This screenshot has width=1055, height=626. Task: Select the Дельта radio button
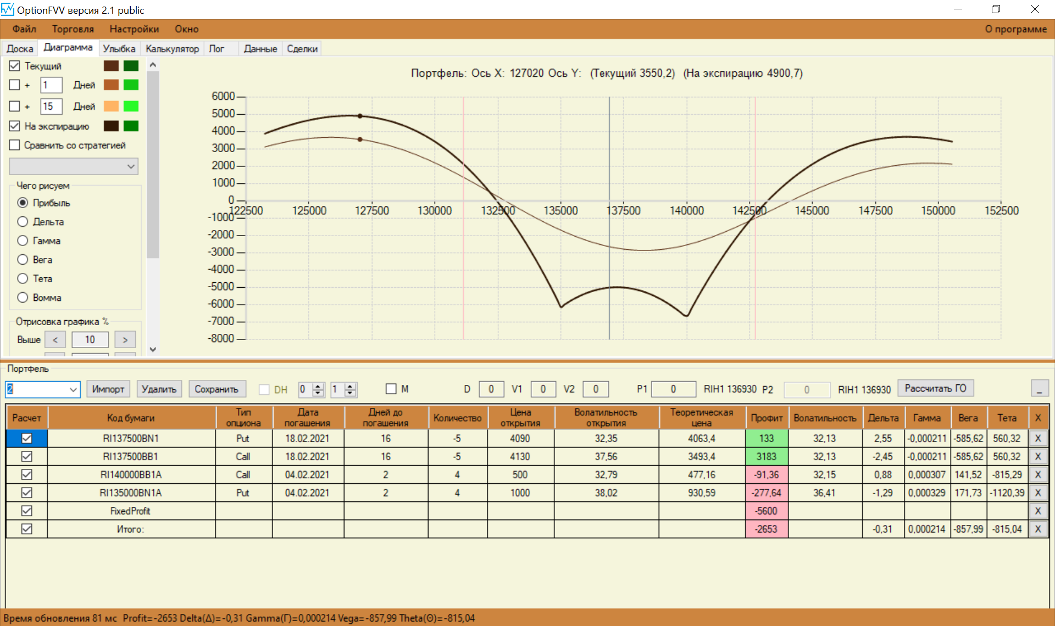click(23, 222)
